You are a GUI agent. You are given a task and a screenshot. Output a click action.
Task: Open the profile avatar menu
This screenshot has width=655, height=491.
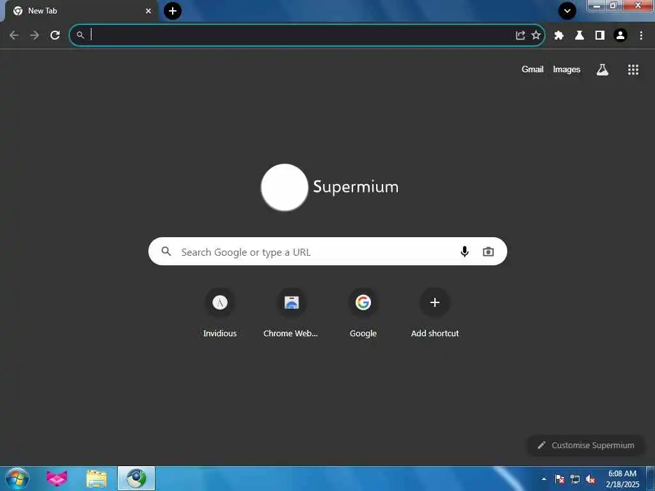pos(620,35)
